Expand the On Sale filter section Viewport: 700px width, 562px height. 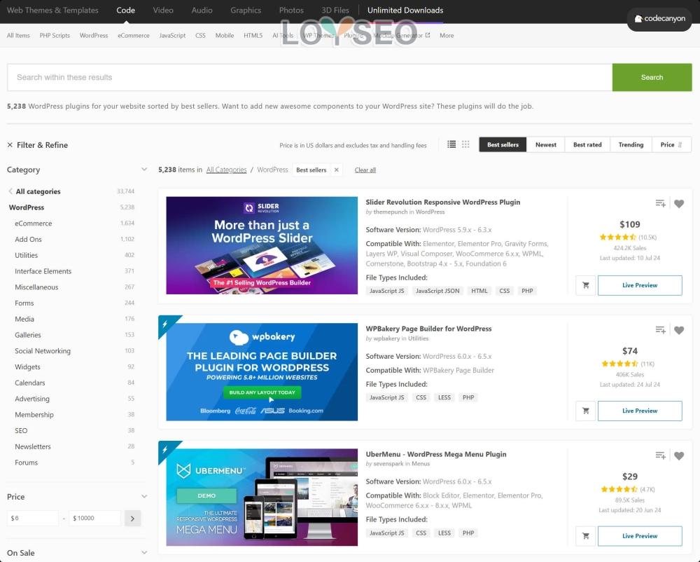[144, 553]
